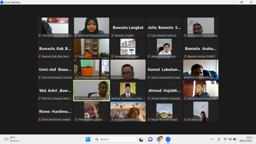Click muted mic icon for Bawaslu Langkat

[x=112, y=35]
